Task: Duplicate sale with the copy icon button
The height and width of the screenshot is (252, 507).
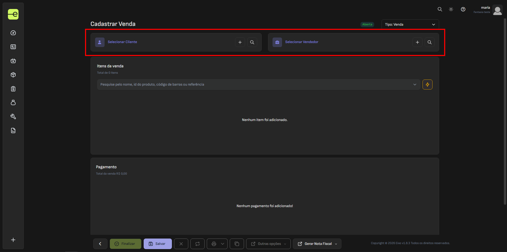Action: pyautogui.click(x=237, y=244)
